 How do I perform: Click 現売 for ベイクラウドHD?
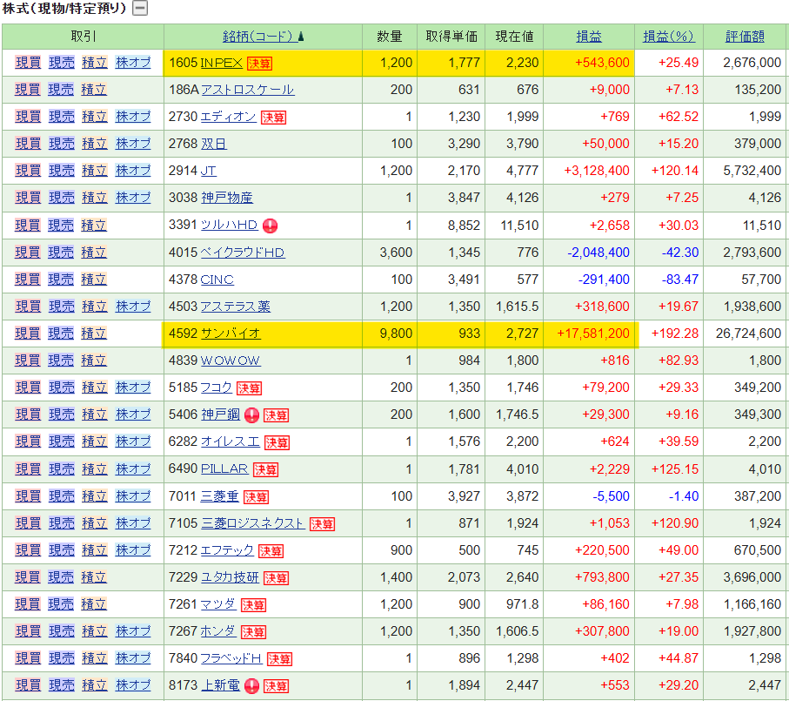(61, 253)
